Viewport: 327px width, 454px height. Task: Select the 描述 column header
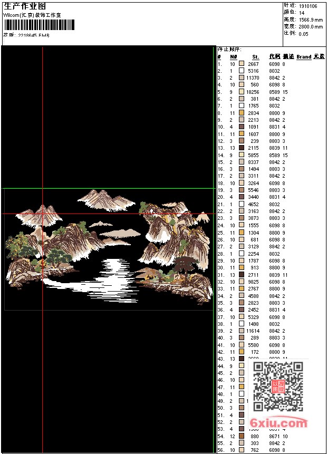click(288, 56)
